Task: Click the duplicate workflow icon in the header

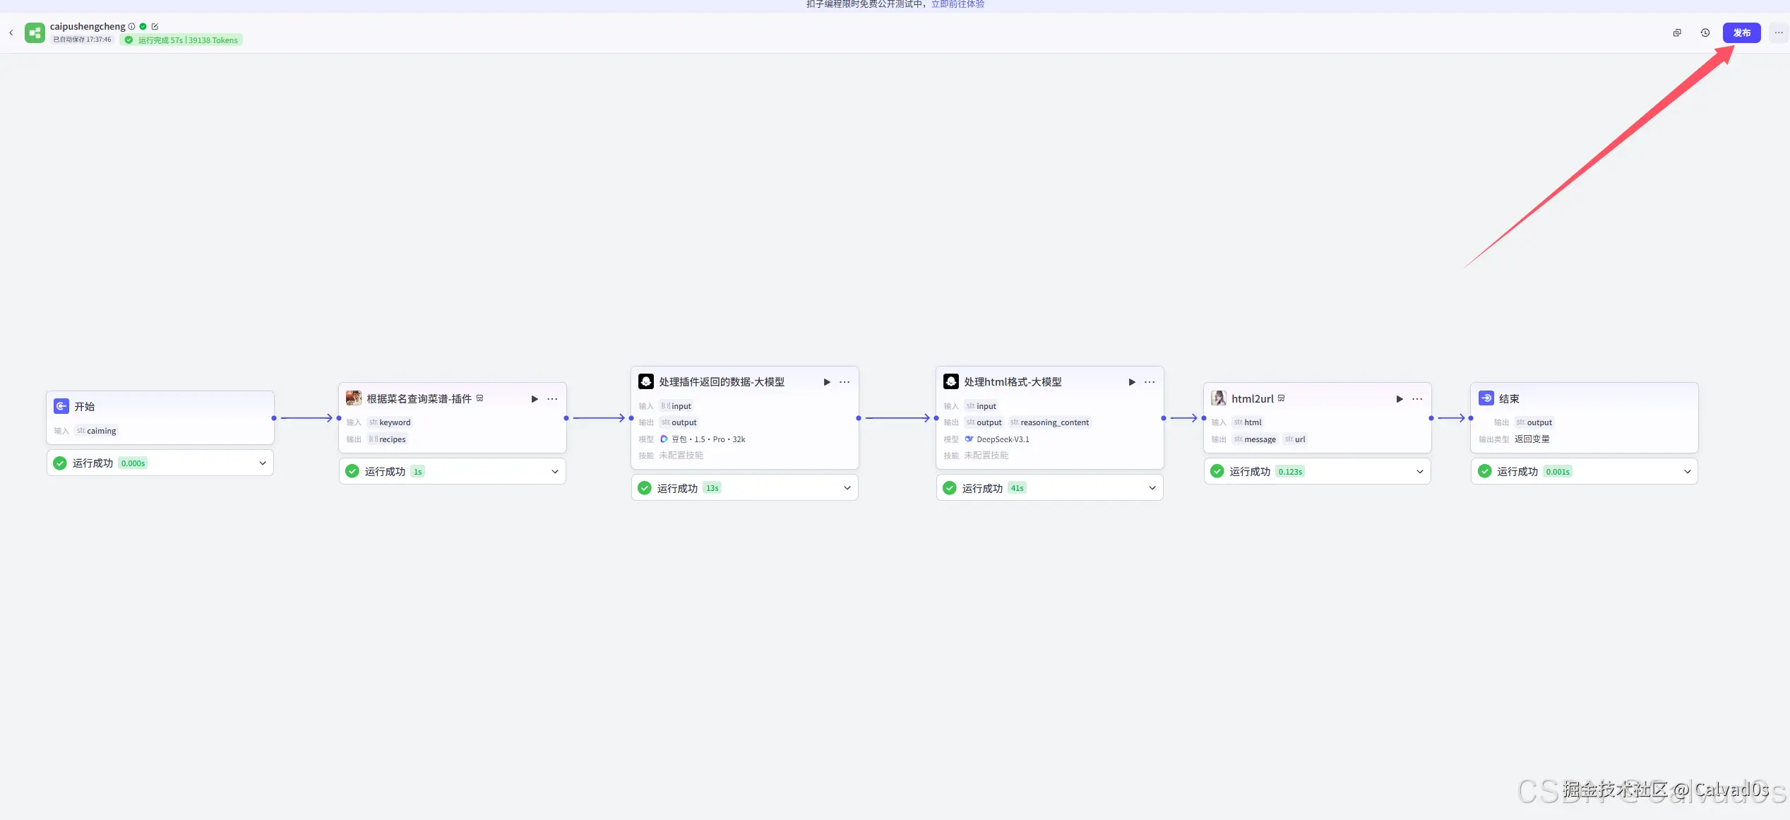Action: tap(1677, 32)
